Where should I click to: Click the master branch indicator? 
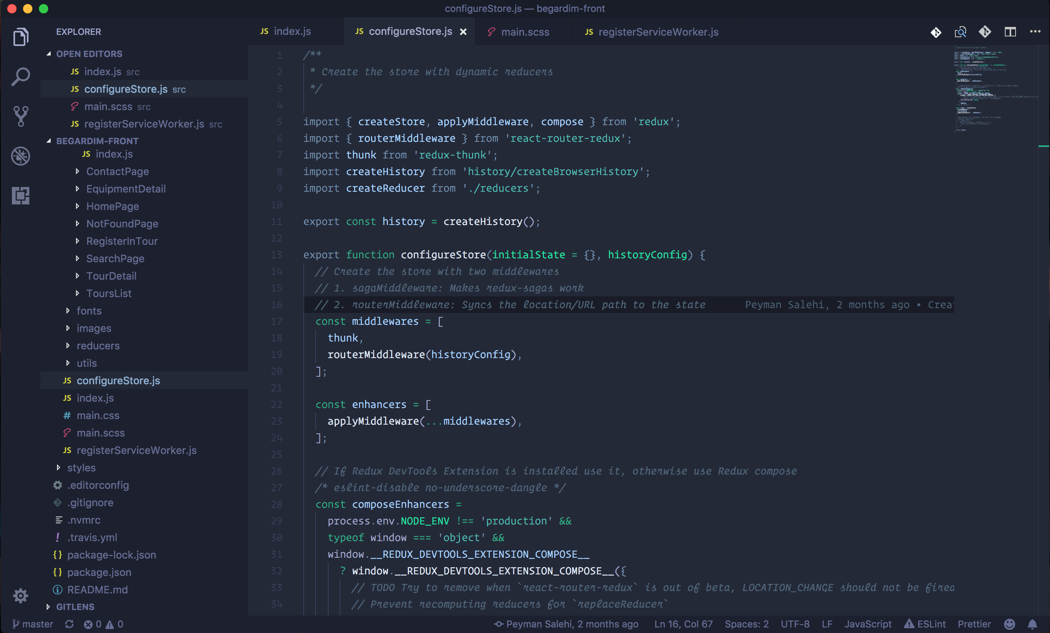click(x=33, y=624)
